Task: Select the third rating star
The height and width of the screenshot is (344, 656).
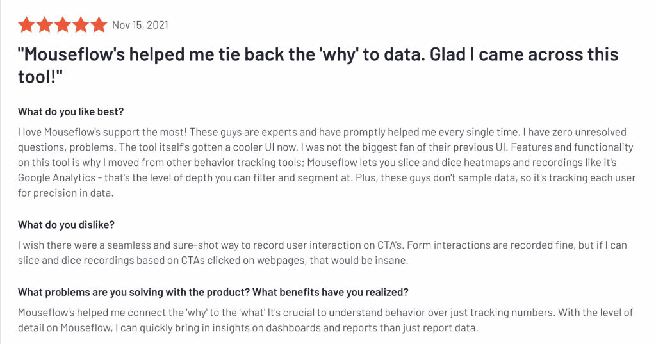Action: [x=63, y=26]
